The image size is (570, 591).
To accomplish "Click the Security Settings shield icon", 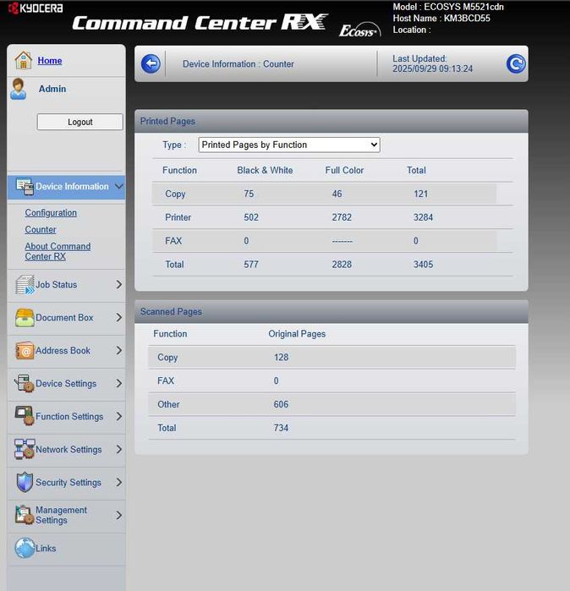I will click(x=25, y=482).
